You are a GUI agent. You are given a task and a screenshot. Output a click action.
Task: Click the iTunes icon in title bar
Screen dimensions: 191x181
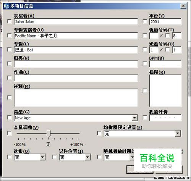click(x=6, y=6)
